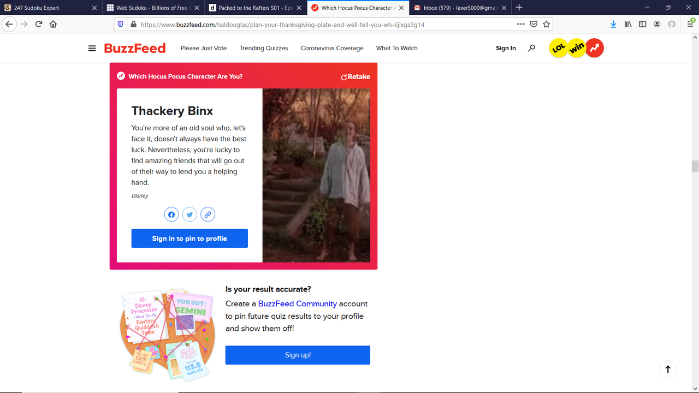Click the Sign up! button

(298, 355)
